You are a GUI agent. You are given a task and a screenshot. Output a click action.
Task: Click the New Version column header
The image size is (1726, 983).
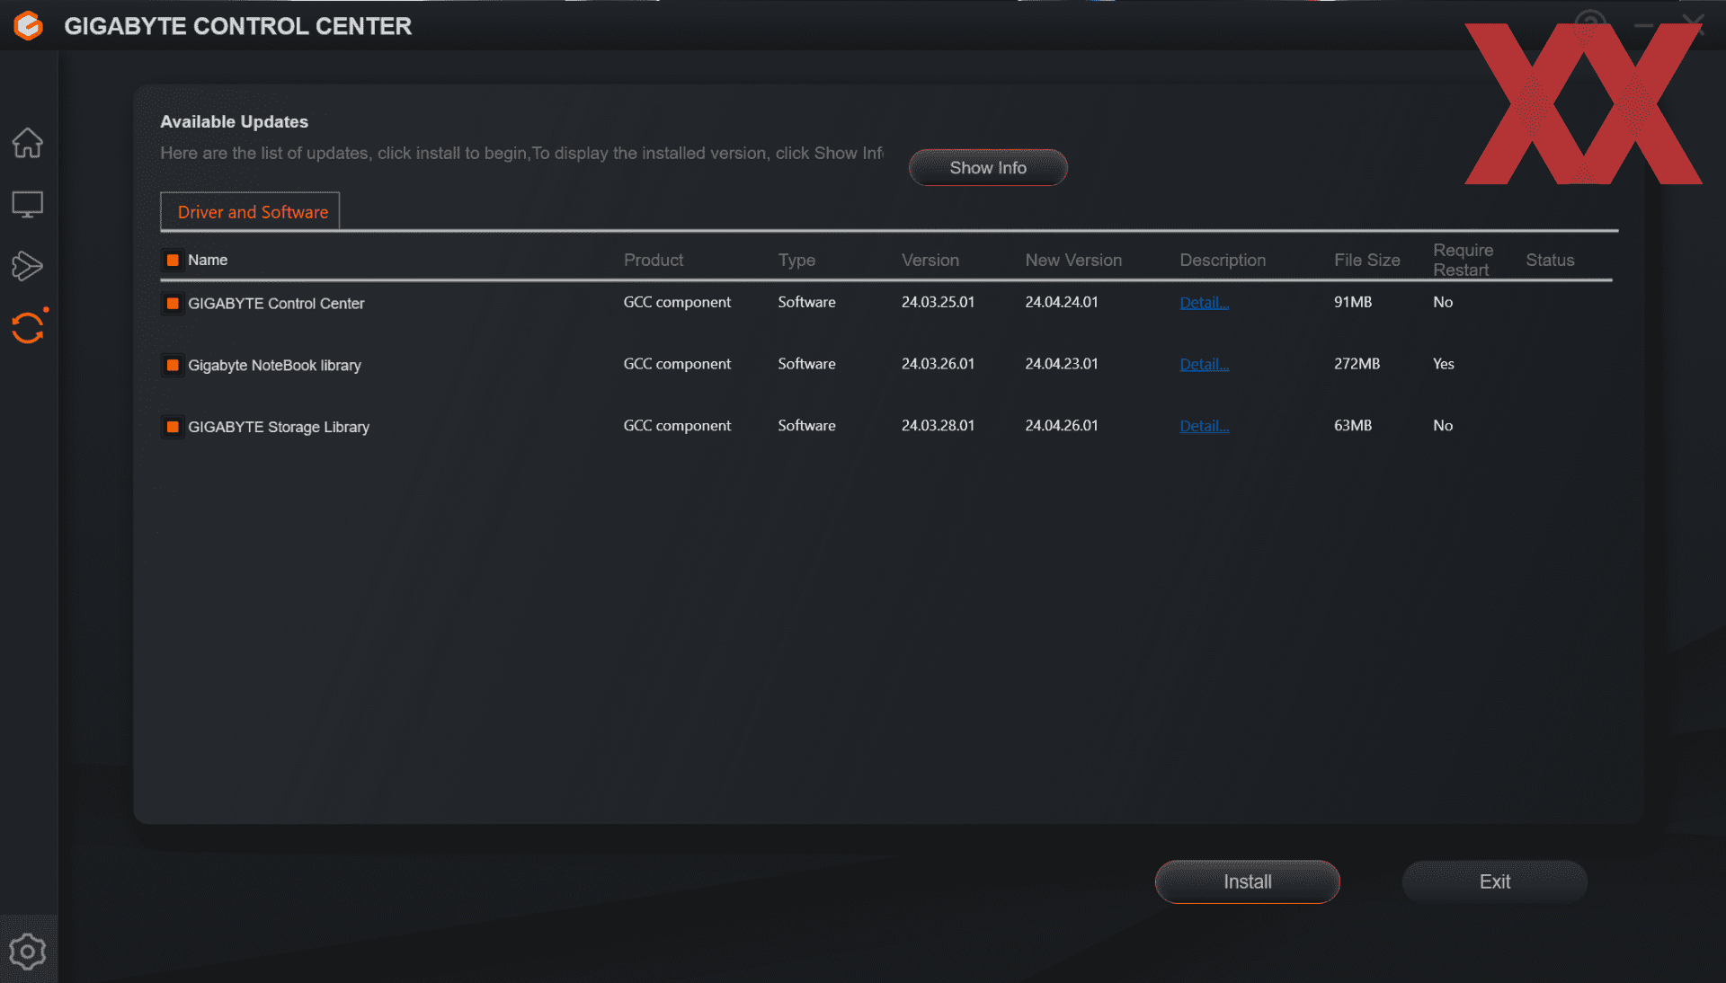(1073, 261)
